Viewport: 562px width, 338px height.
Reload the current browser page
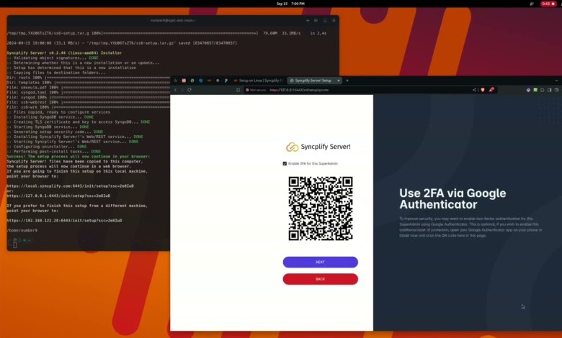click(x=189, y=90)
